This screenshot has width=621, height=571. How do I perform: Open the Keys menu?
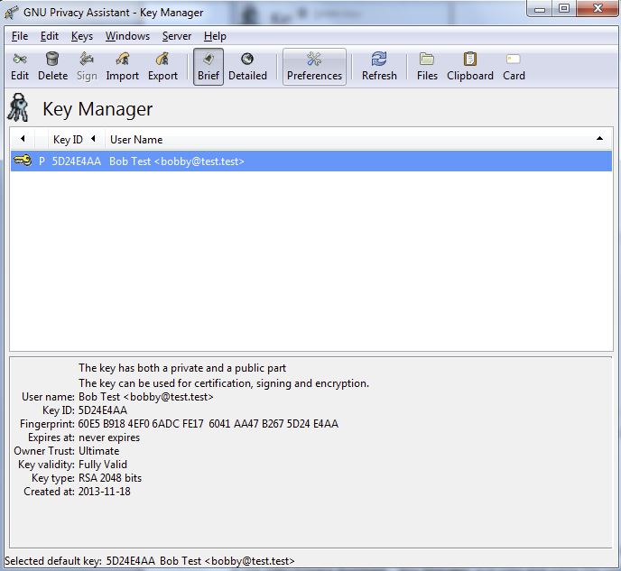point(82,36)
